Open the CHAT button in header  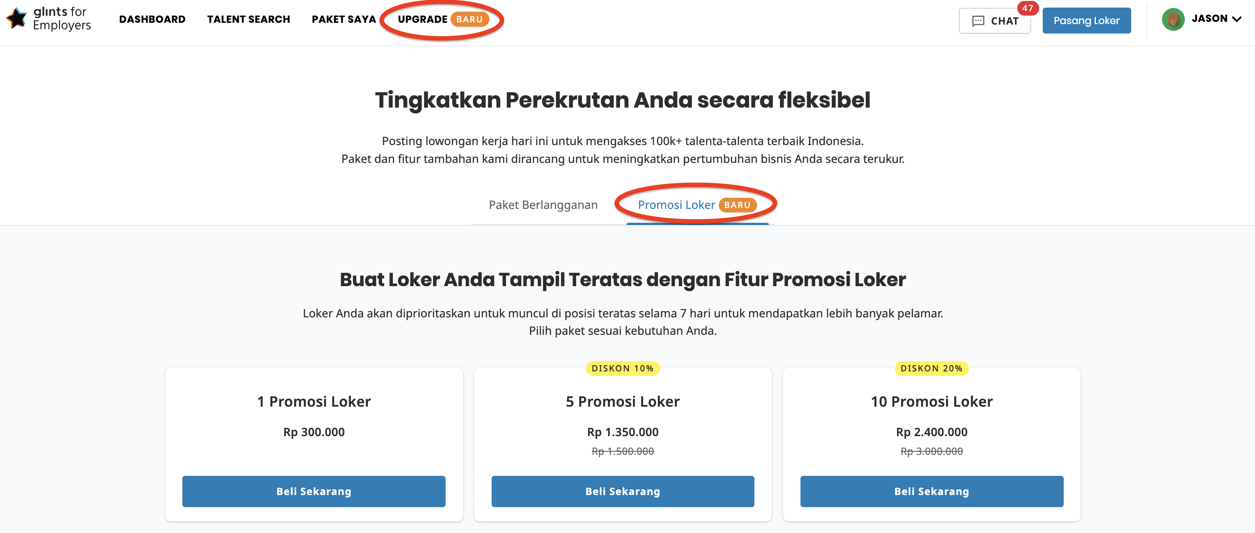pos(994,21)
